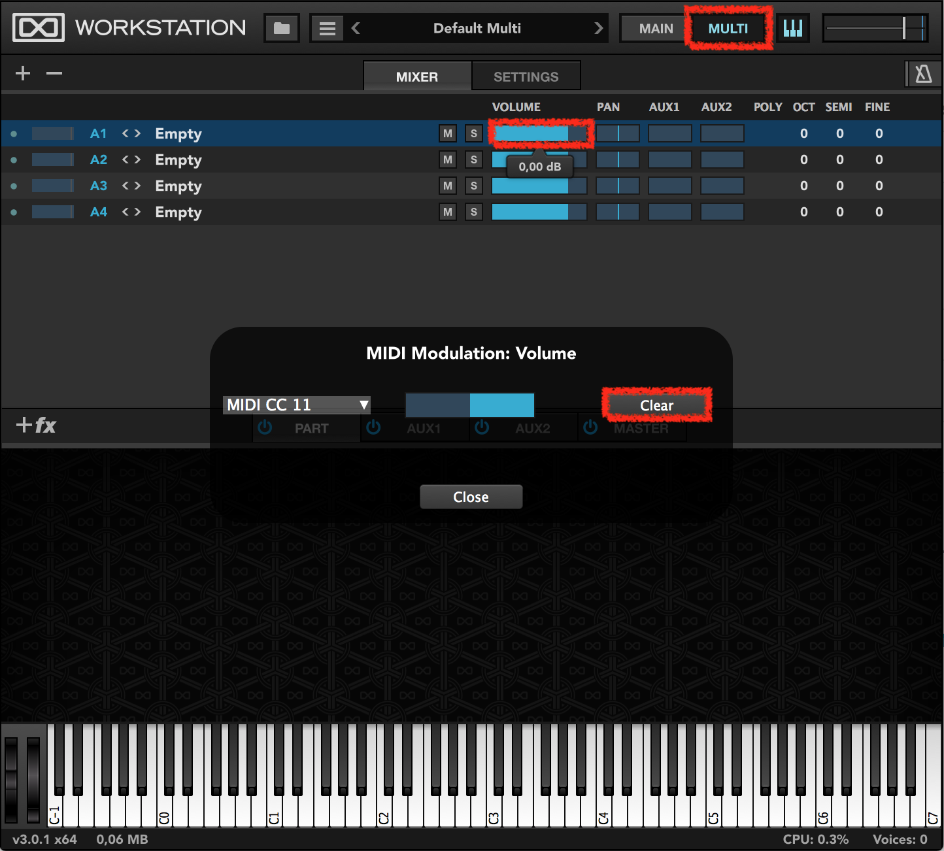Toggle MASTER effects power button

pyautogui.click(x=590, y=427)
